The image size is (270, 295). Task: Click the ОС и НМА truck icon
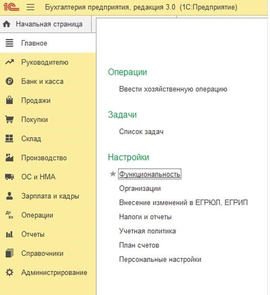coord(10,177)
